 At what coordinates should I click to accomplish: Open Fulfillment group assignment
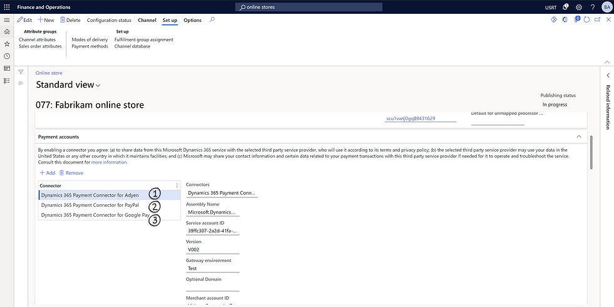pos(143,39)
